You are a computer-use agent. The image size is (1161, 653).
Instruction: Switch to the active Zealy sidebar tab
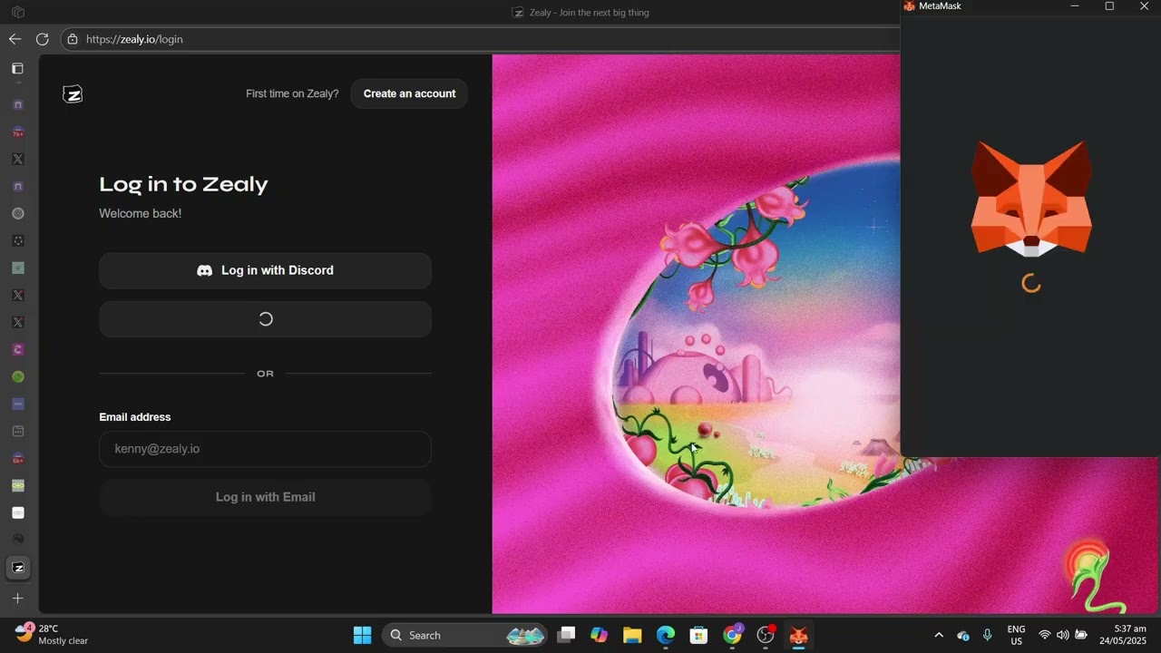pos(17,568)
